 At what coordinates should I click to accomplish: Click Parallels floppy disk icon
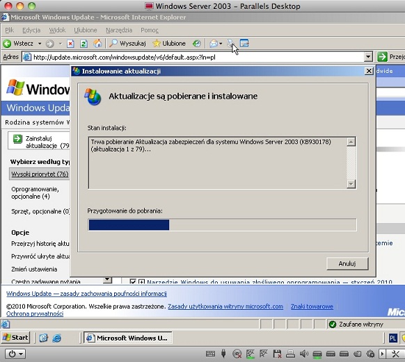pyautogui.click(x=277, y=354)
